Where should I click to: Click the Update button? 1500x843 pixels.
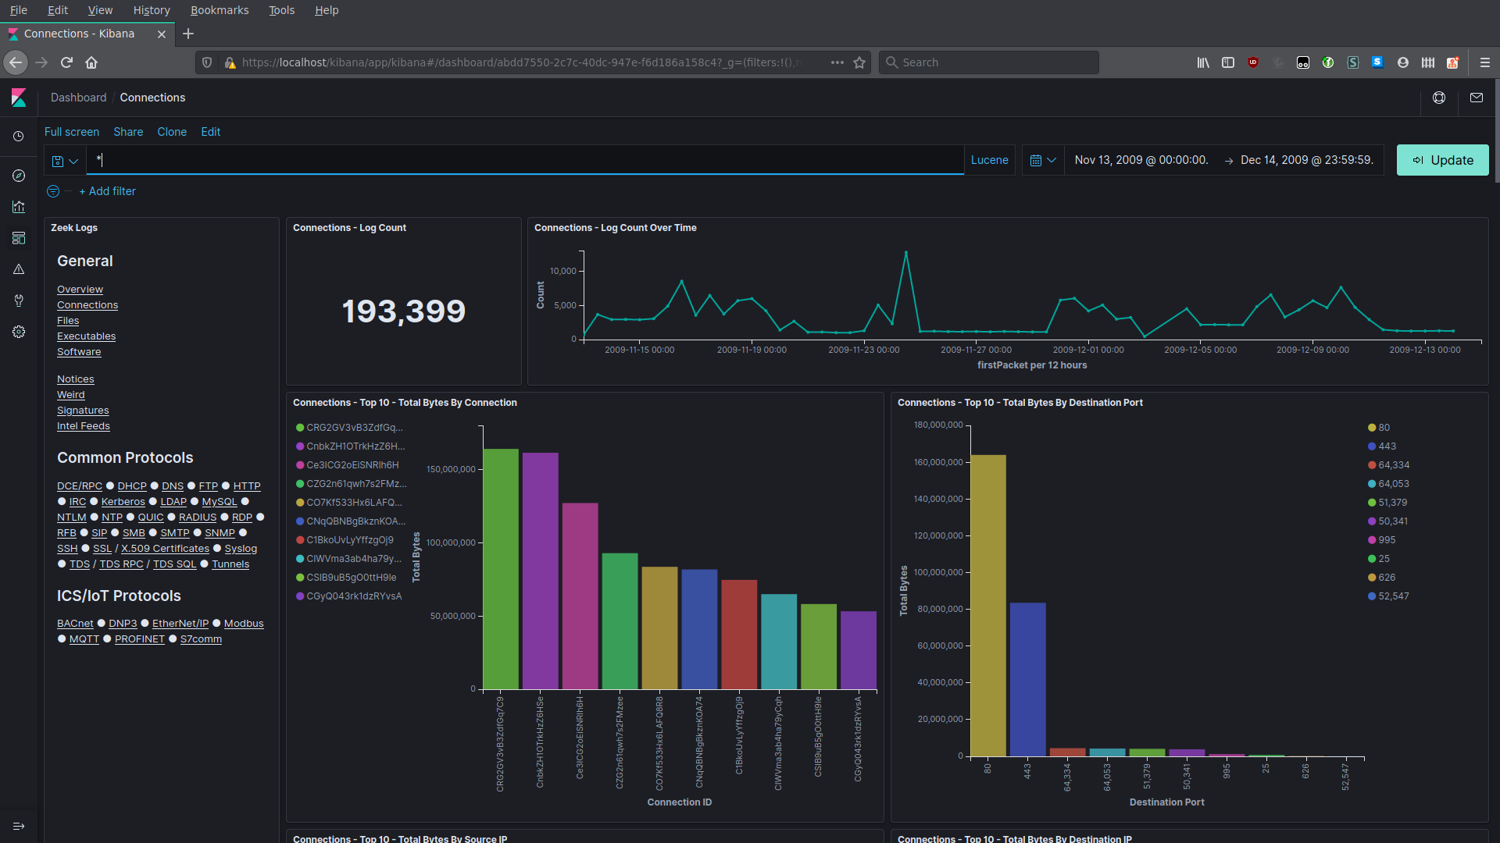(x=1442, y=160)
